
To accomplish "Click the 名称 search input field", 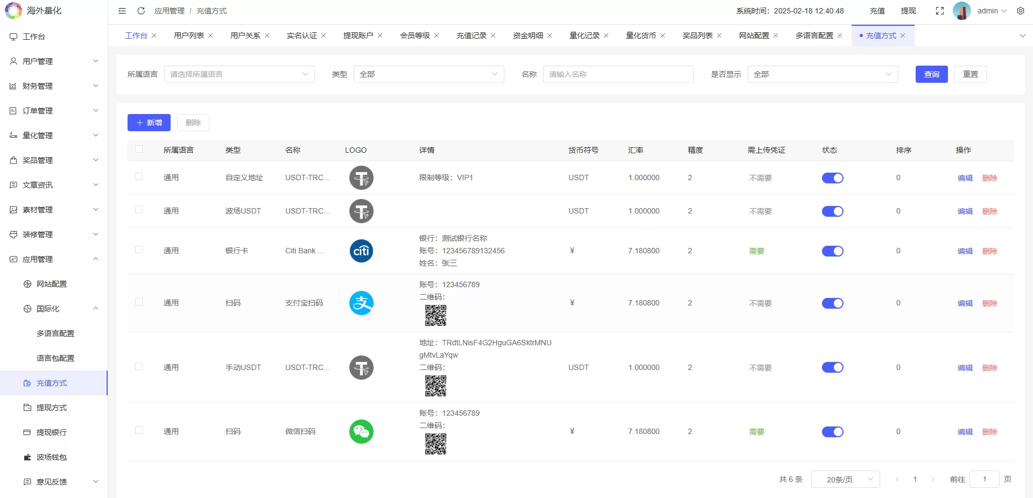I will pyautogui.click(x=618, y=74).
